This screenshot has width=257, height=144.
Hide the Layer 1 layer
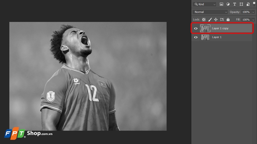(196, 37)
